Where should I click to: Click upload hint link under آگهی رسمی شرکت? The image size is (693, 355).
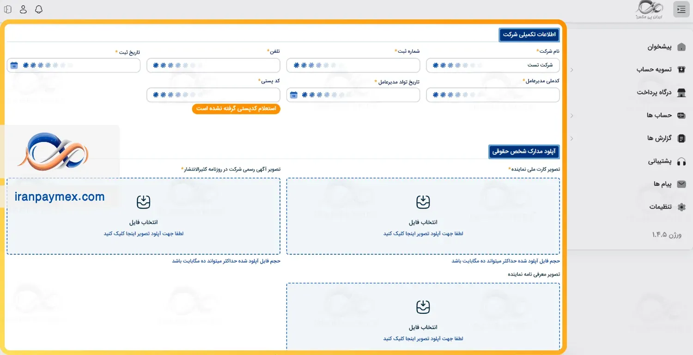pos(144,234)
